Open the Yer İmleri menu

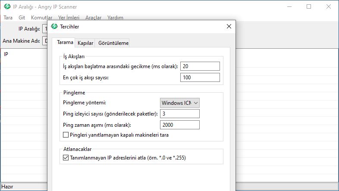pyautogui.click(x=69, y=18)
